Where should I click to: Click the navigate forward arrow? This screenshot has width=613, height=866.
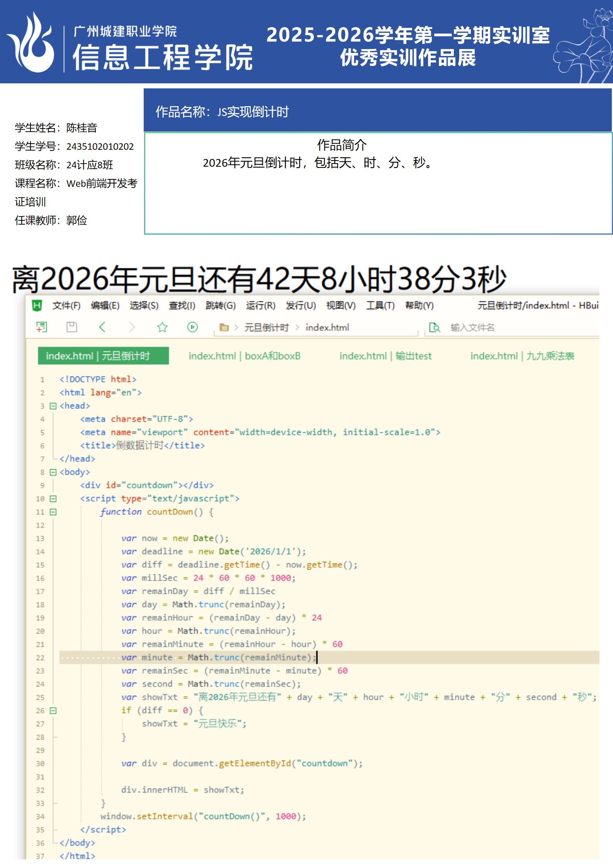pyautogui.click(x=132, y=327)
